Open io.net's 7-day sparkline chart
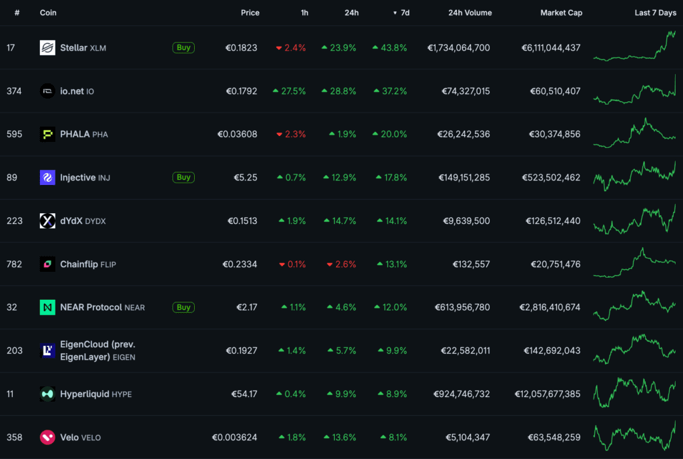 (635, 90)
